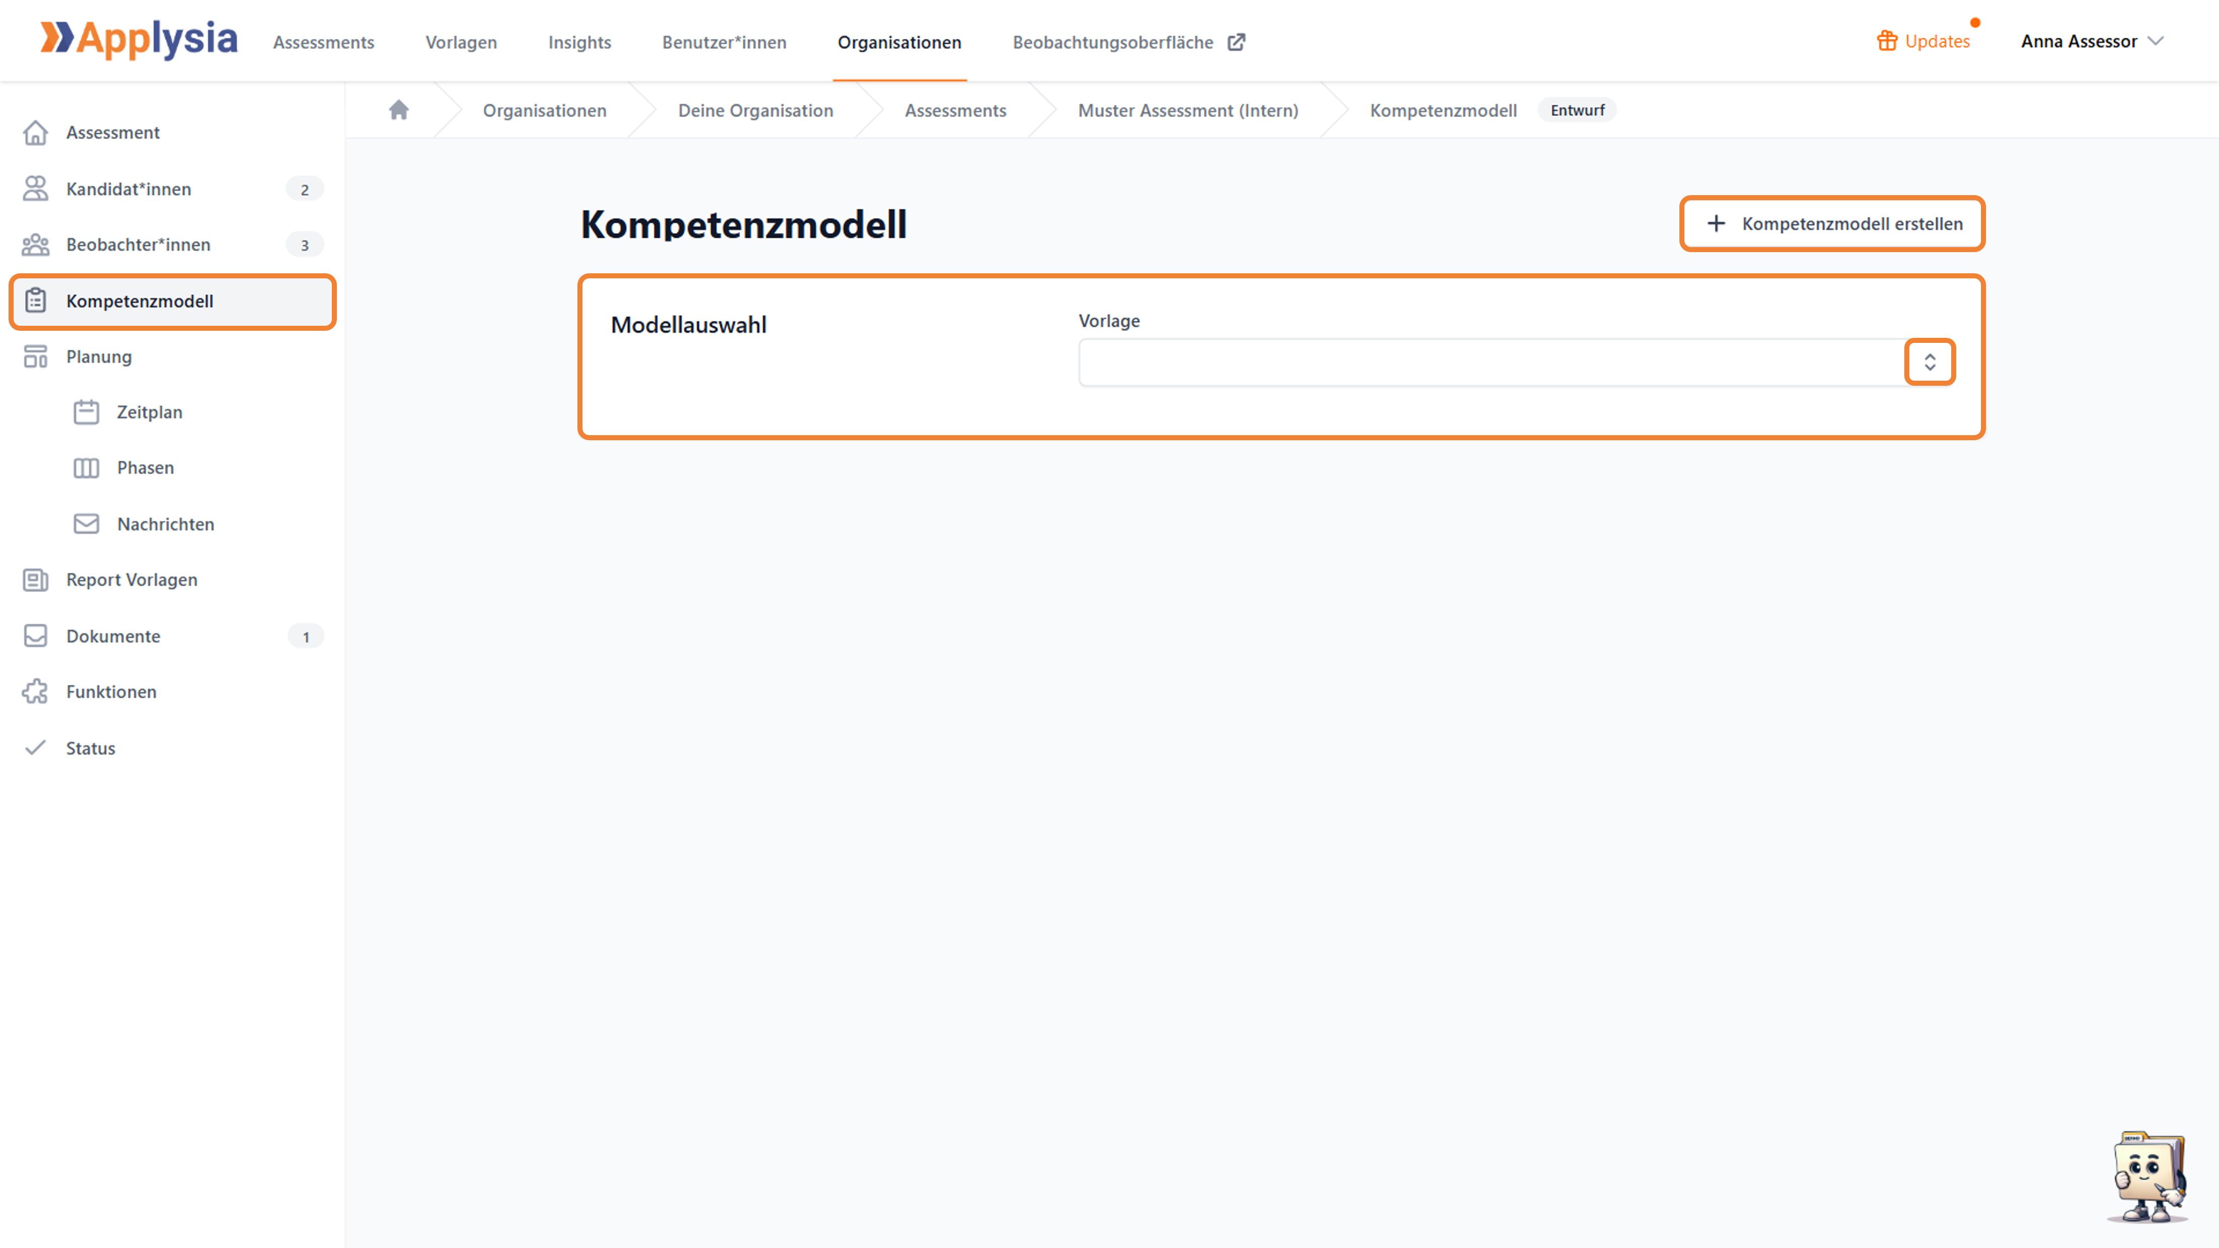Select Kompetenzmodell in the sidebar
Screen dimensions: 2219x1248
pyautogui.click(x=172, y=302)
